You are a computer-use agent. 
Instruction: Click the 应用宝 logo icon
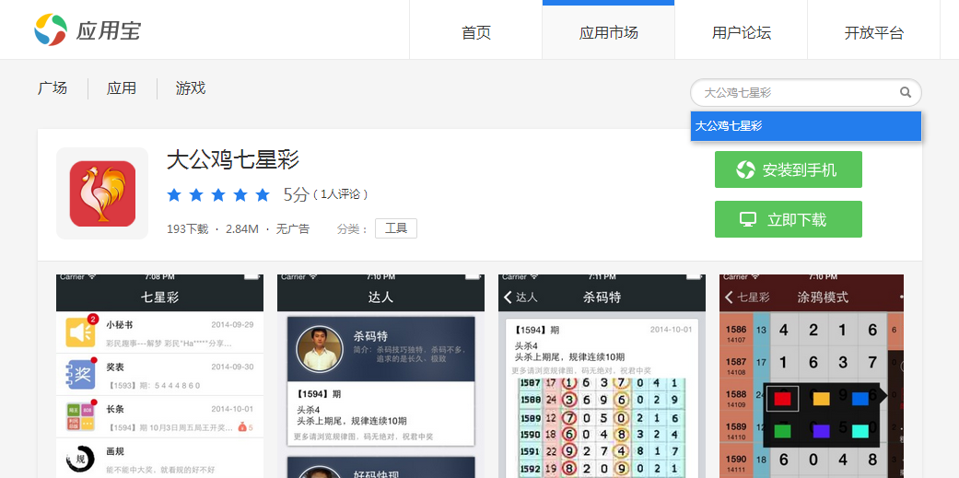tap(51, 29)
